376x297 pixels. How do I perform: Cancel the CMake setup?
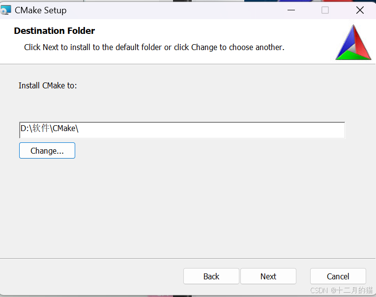coord(338,276)
